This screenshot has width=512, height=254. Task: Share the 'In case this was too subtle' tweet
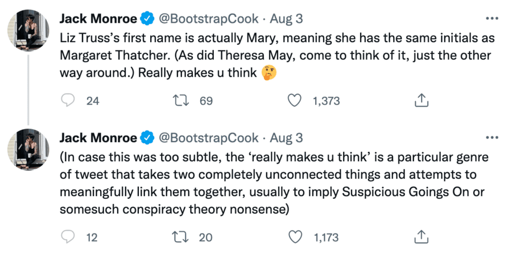coord(420,235)
